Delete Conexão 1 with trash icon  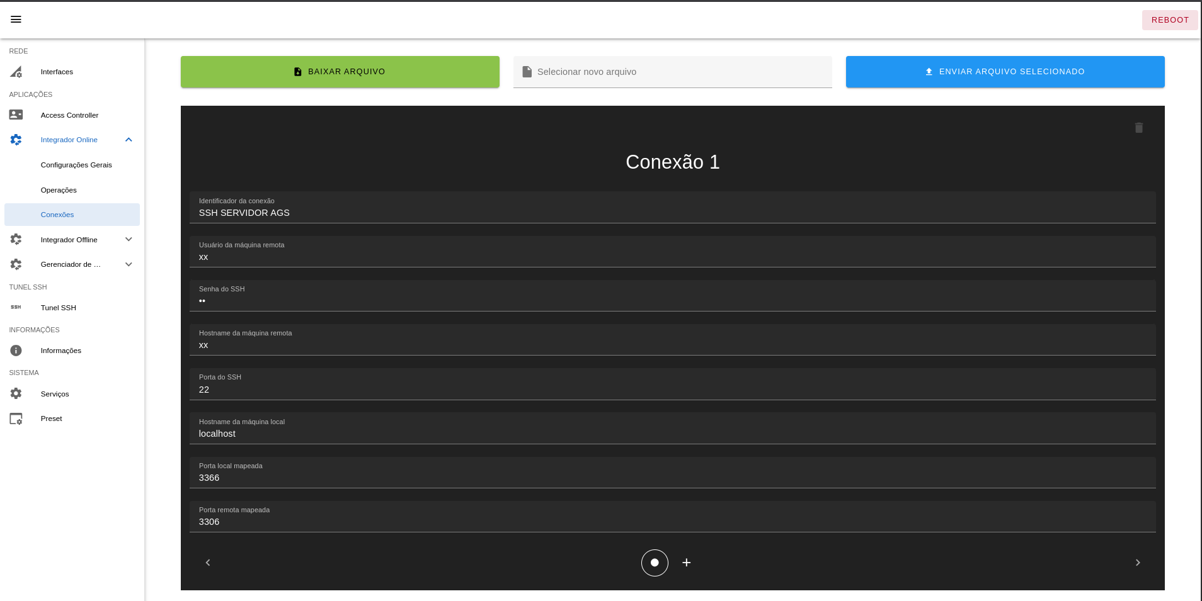(1138, 128)
